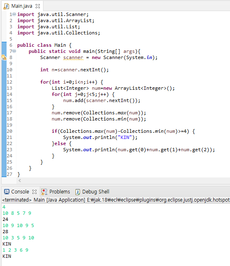Click the 'List<Integer> num=new ArrayList' line
This screenshot has width=230, height=266.
(113, 88)
